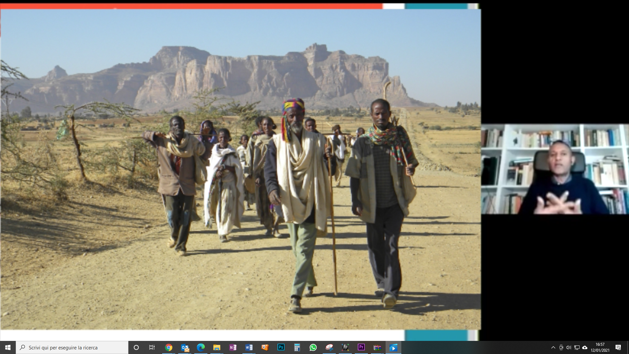Open the clock and date flyout
The width and height of the screenshot is (629, 354).
coord(600,347)
